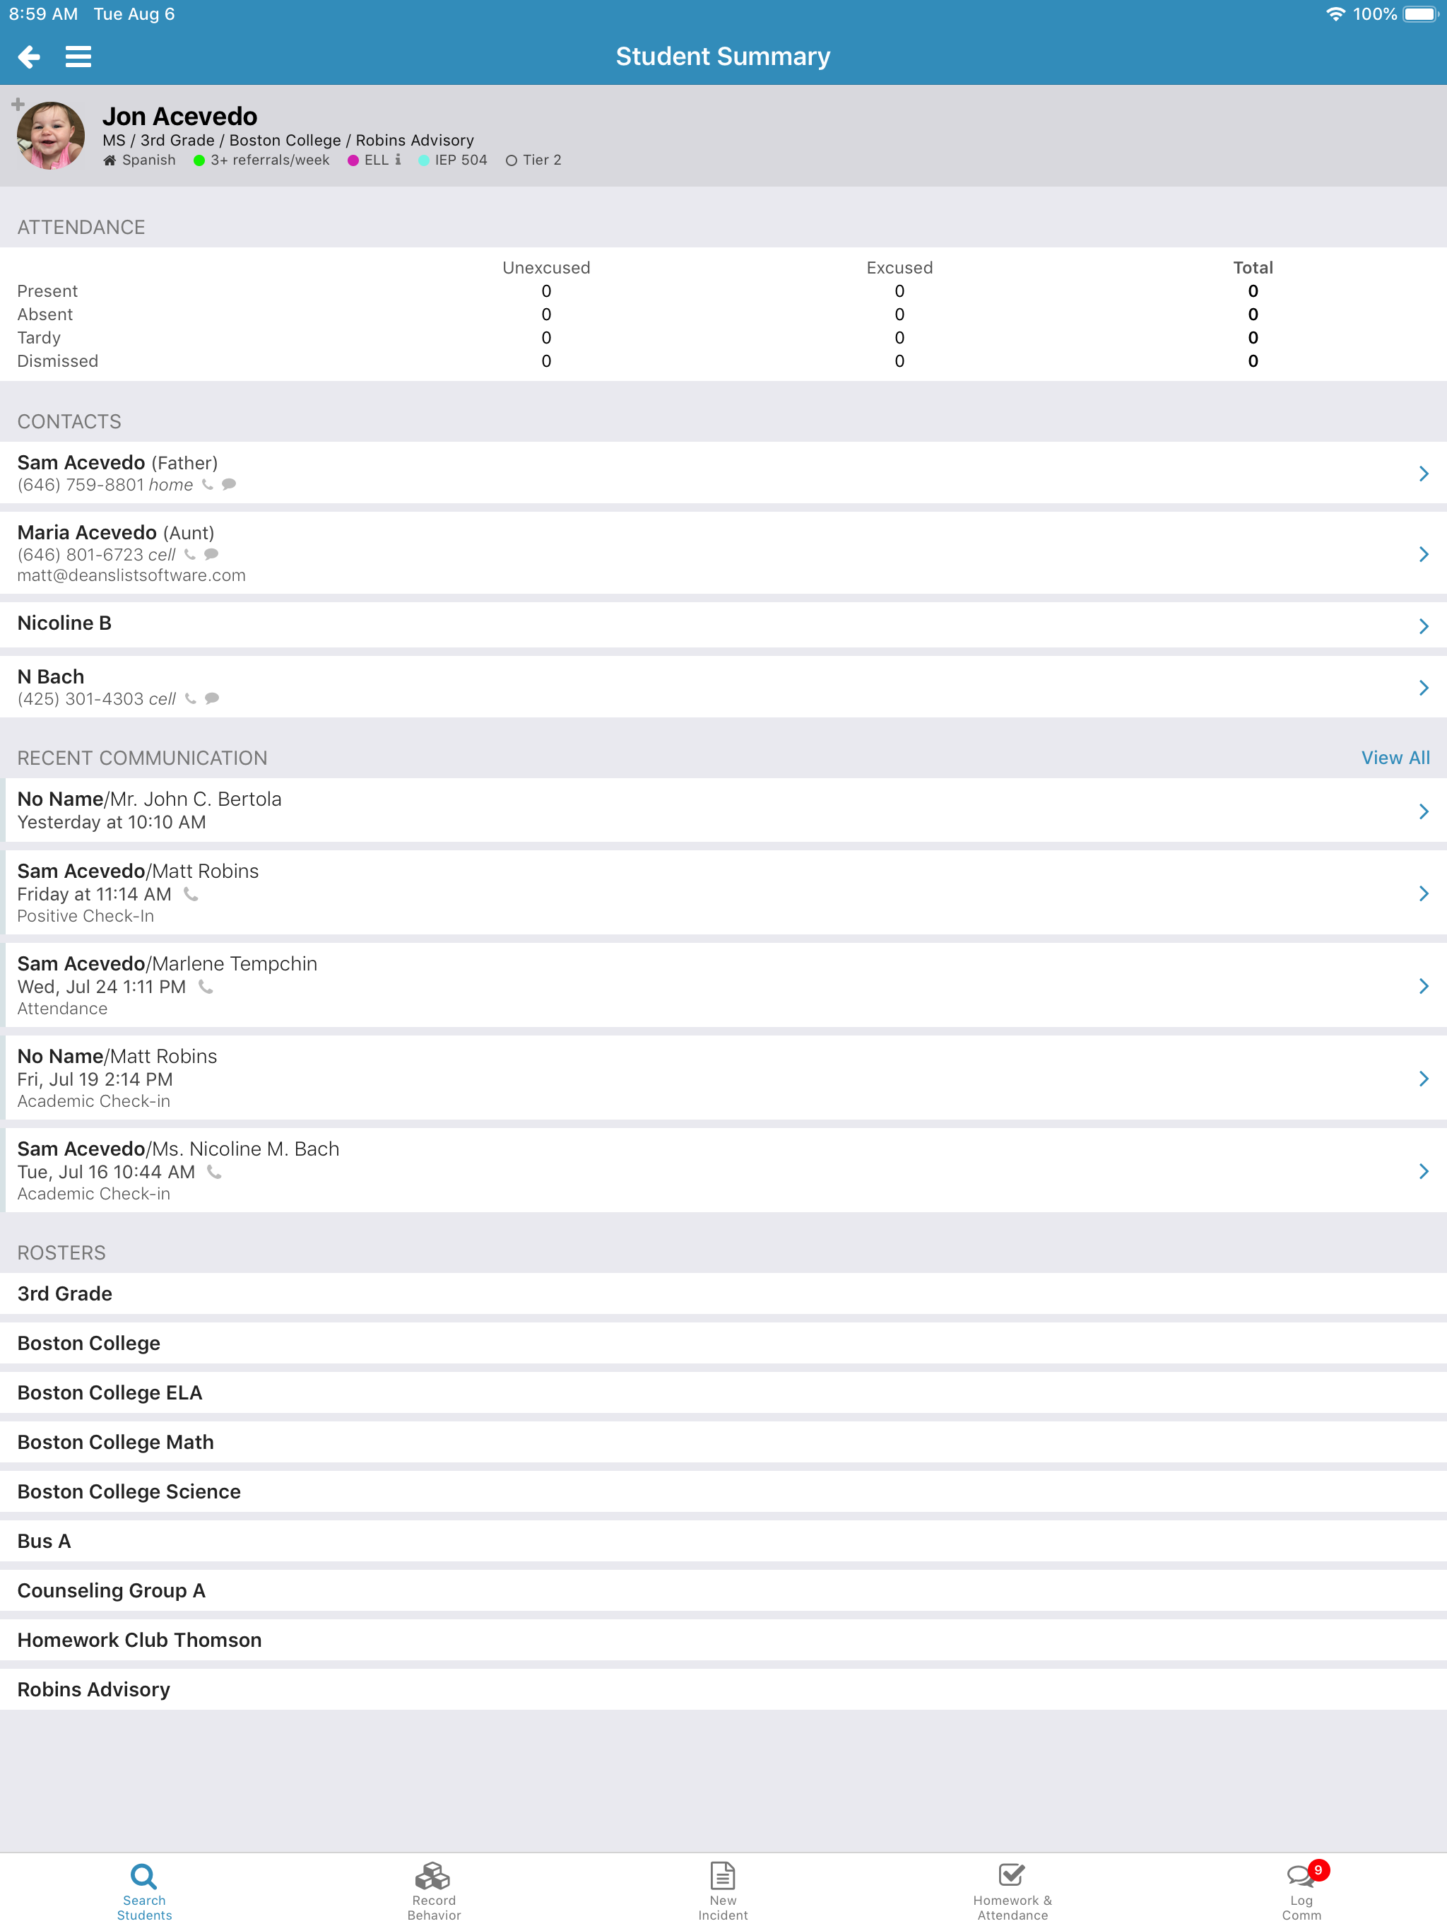Tap battery status icon
The width and height of the screenshot is (1447, 1931).
1421,14
